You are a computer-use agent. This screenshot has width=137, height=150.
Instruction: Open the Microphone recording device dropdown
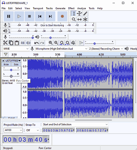pos(61,49)
